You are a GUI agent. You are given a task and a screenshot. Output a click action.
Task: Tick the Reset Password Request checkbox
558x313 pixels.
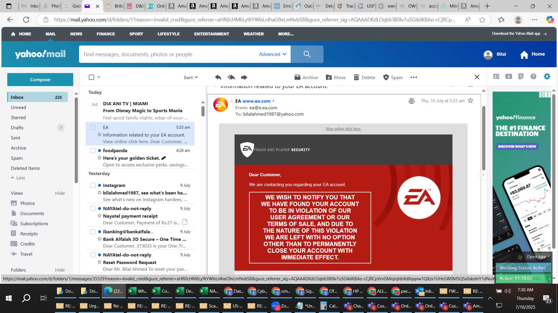point(93,255)
